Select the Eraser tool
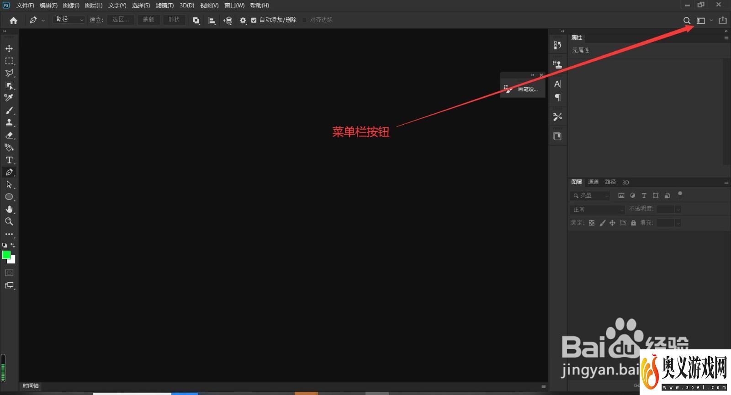 point(9,135)
